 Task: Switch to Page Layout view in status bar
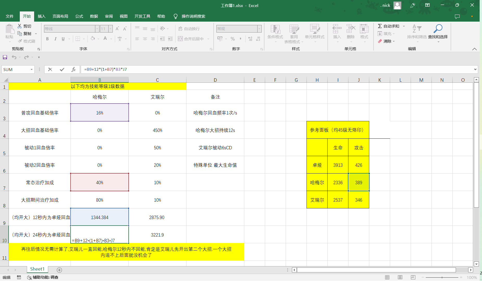[x=400, y=277]
